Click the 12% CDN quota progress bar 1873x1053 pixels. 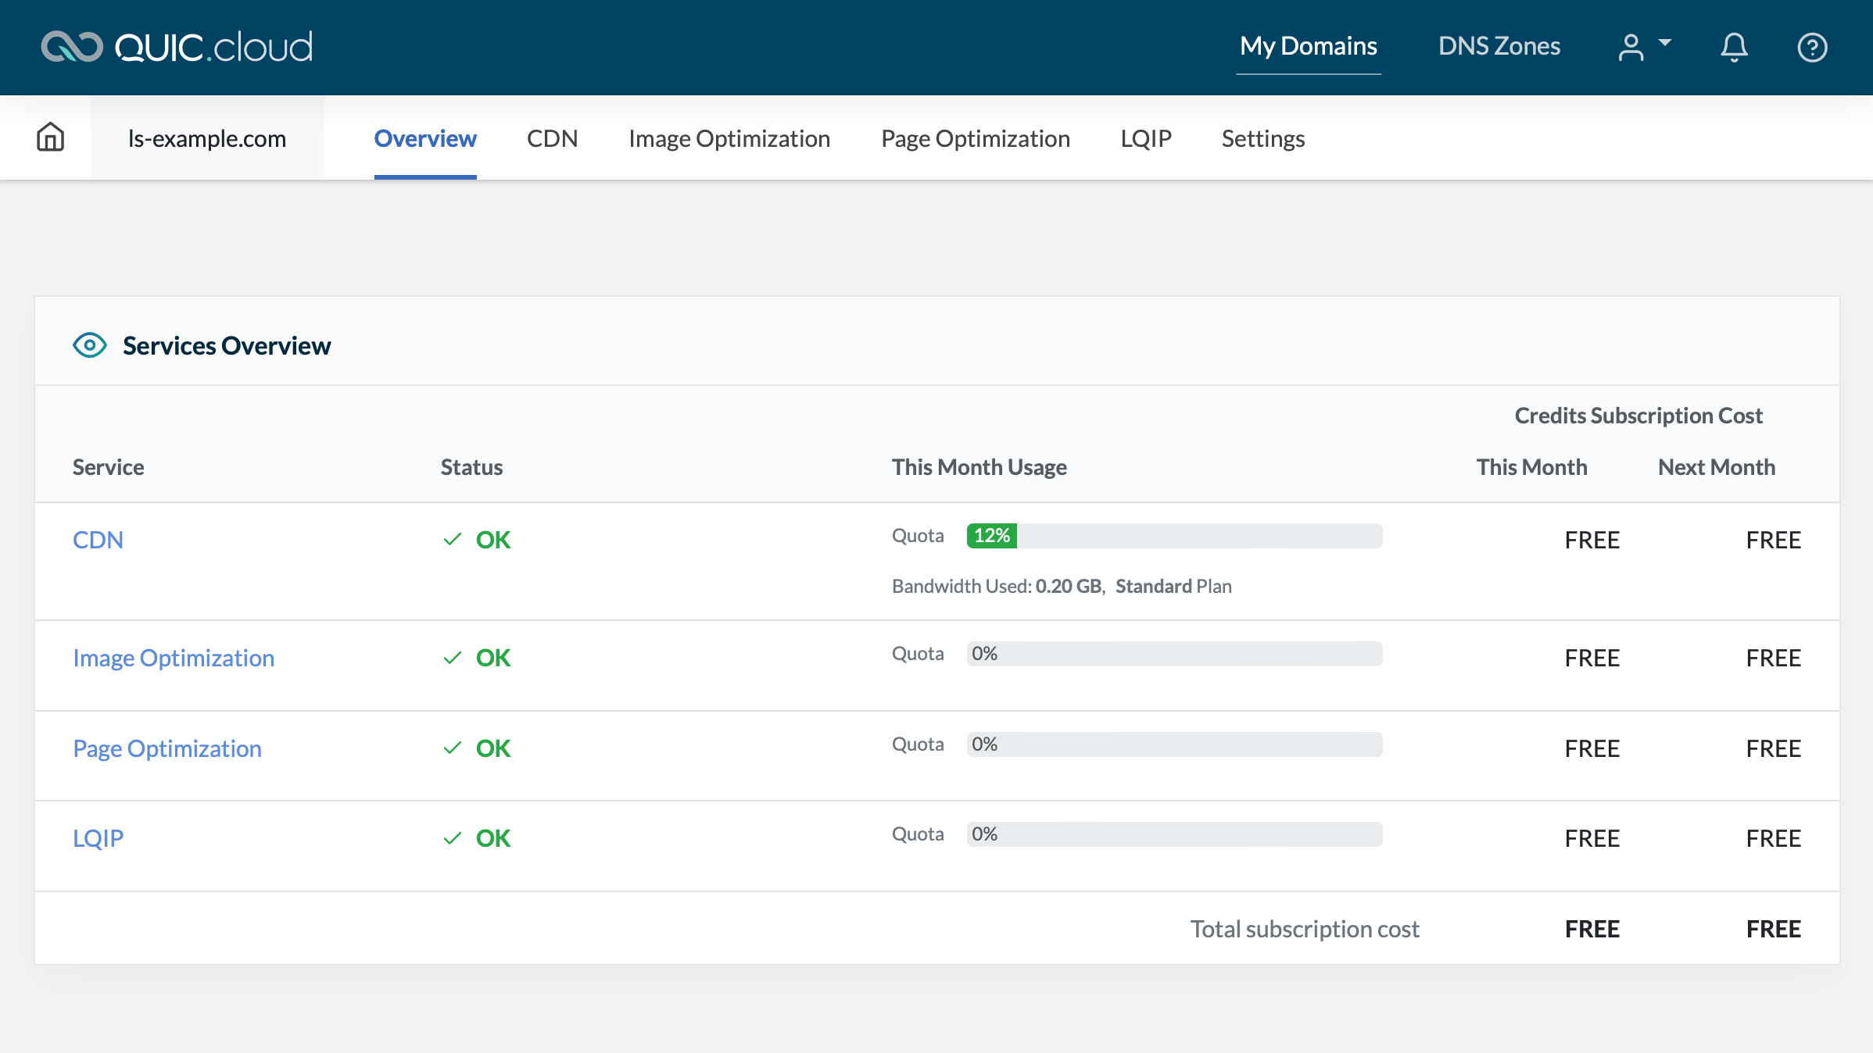point(991,536)
